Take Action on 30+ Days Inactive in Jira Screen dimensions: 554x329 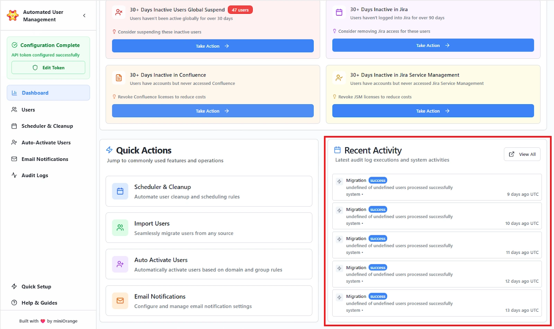(x=432, y=45)
